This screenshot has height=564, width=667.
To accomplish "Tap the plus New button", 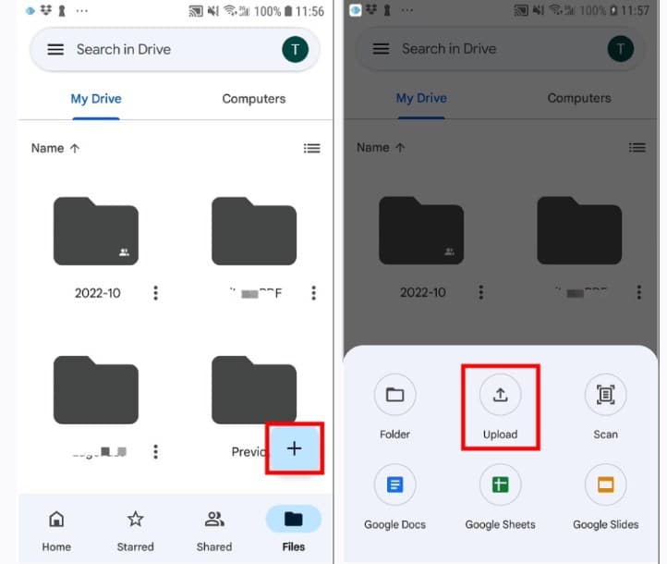I will tap(295, 448).
